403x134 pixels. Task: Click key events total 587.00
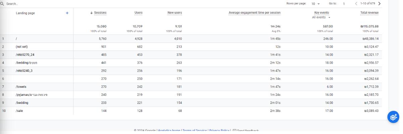328,26
